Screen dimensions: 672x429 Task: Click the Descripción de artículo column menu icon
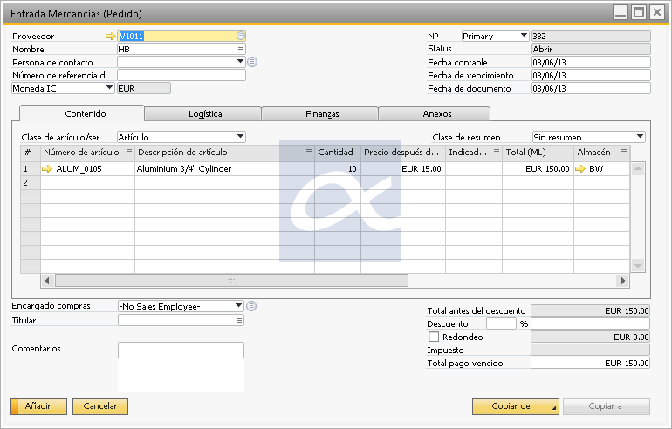click(x=308, y=152)
